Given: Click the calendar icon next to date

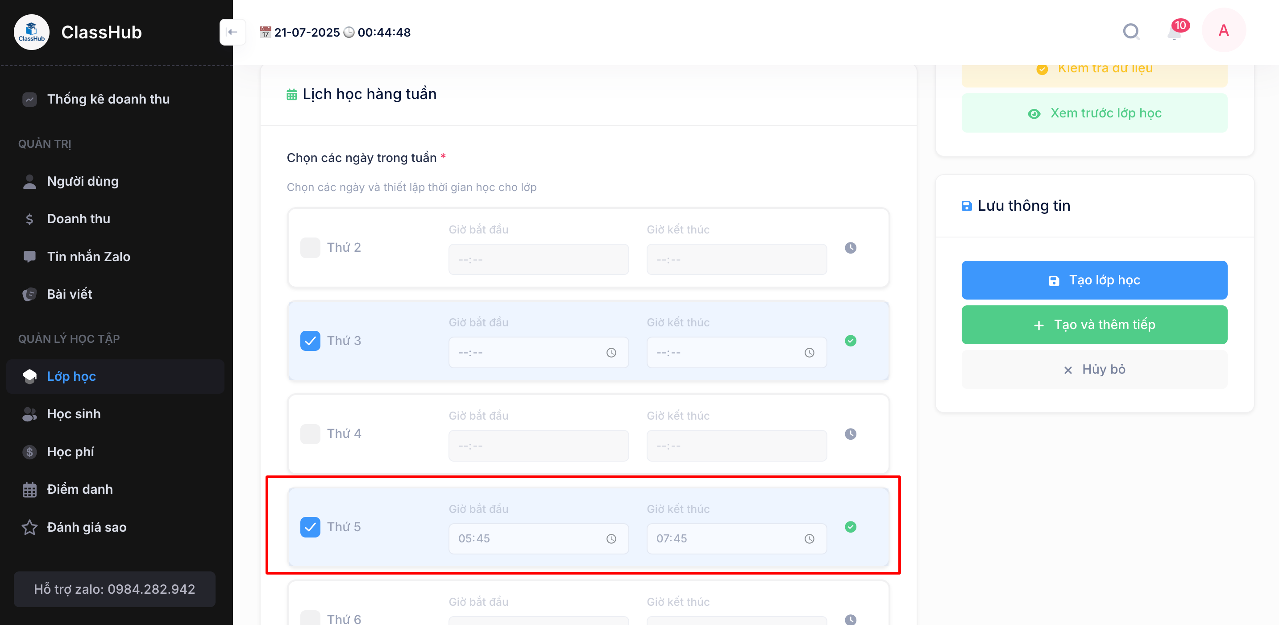Looking at the screenshot, I should tap(265, 32).
